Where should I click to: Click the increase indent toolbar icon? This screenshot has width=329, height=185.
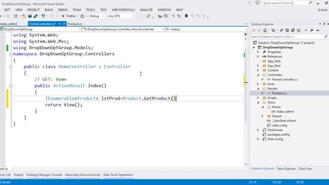tap(178, 16)
